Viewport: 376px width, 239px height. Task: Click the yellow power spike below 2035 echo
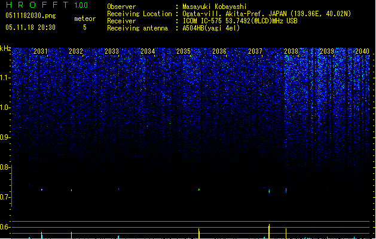point(199,234)
